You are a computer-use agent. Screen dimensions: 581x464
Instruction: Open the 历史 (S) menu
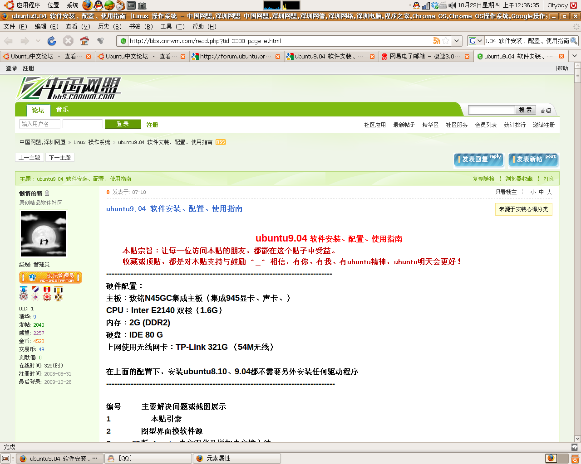click(110, 26)
